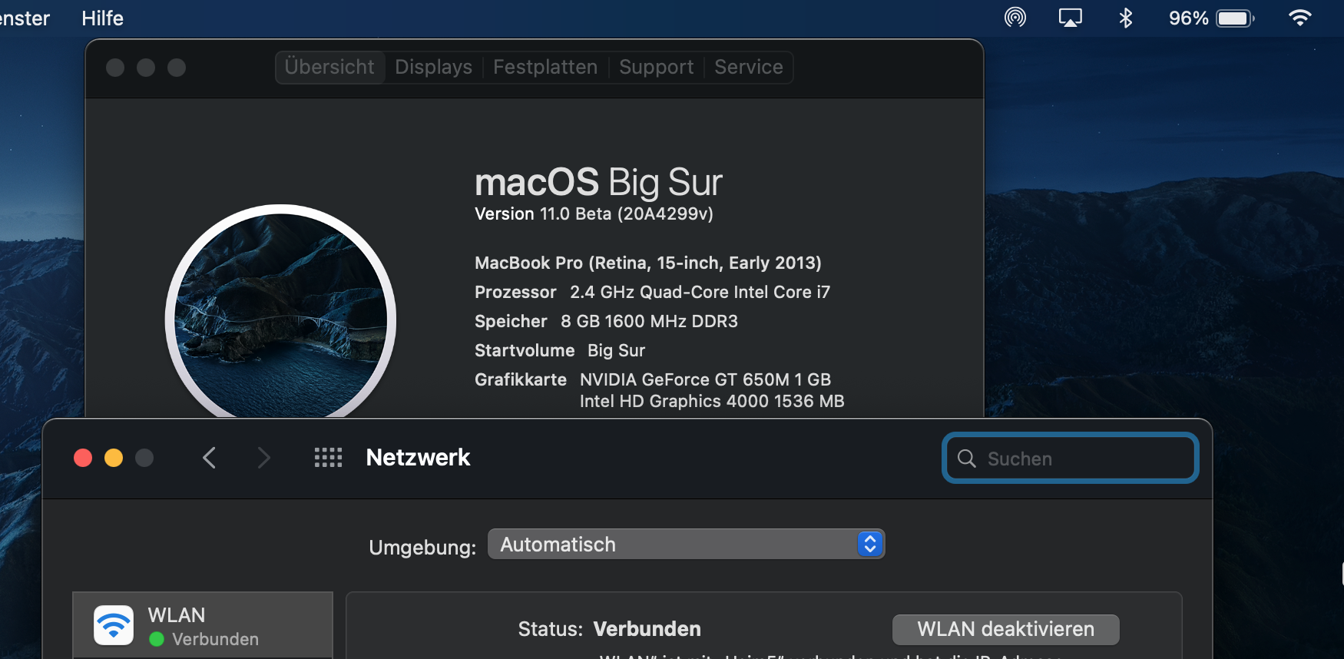Select the WLAN service icon in sidebar

tap(114, 625)
